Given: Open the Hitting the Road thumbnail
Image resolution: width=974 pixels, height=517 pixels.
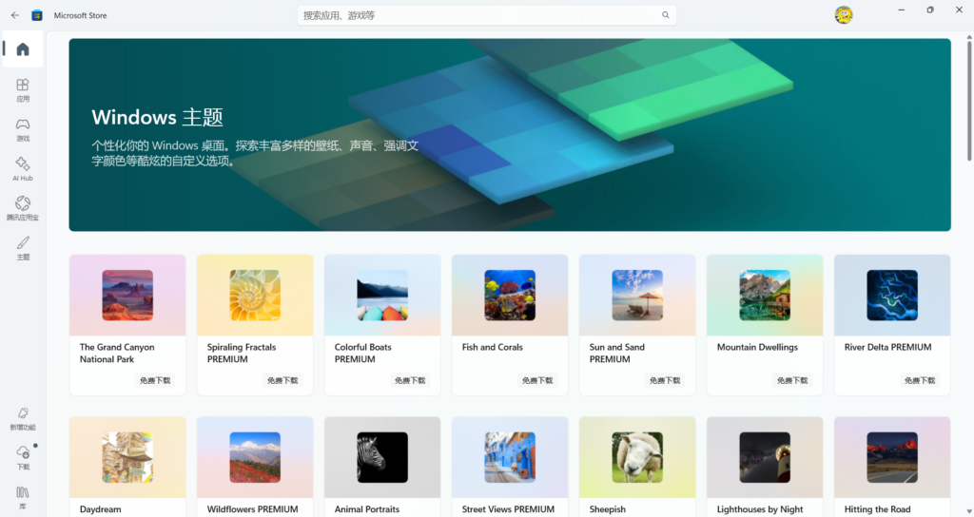Looking at the screenshot, I should [x=892, y=457].
